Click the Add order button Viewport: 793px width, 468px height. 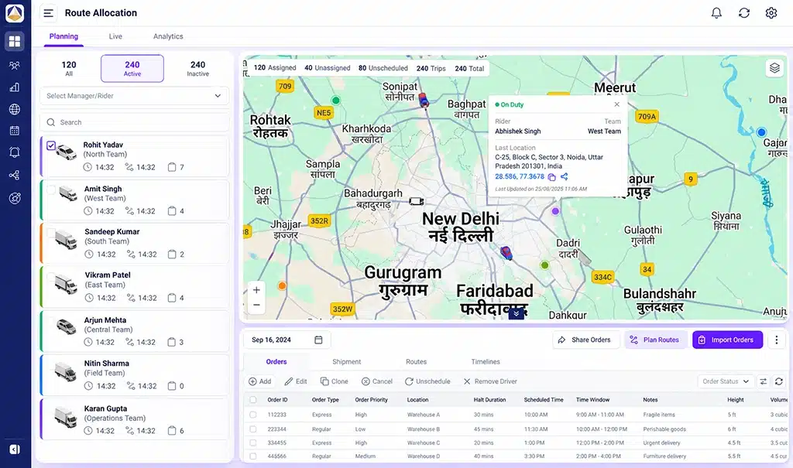point(260,381)
